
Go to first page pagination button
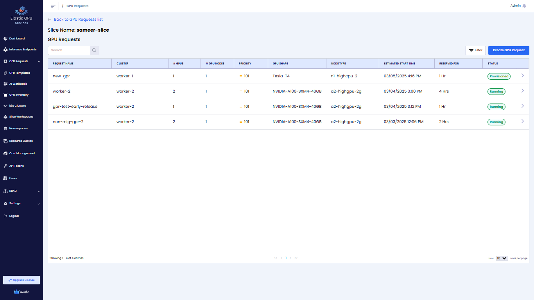point(276,258)
